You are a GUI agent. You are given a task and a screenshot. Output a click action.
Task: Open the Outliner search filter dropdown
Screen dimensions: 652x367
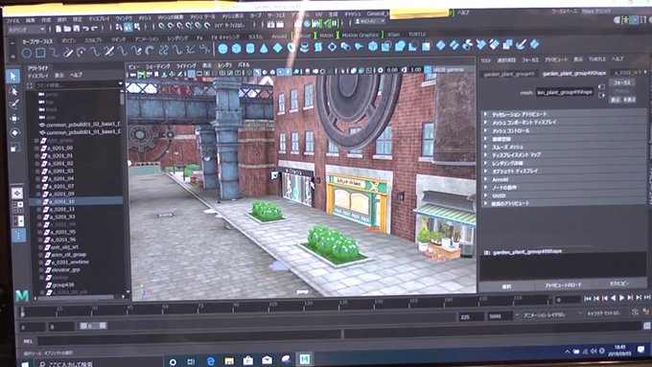point(120,84)
